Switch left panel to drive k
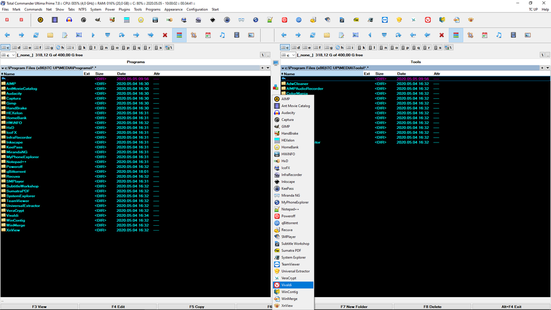The width and height of the screenshot is (551, 310). pos(82,48)
